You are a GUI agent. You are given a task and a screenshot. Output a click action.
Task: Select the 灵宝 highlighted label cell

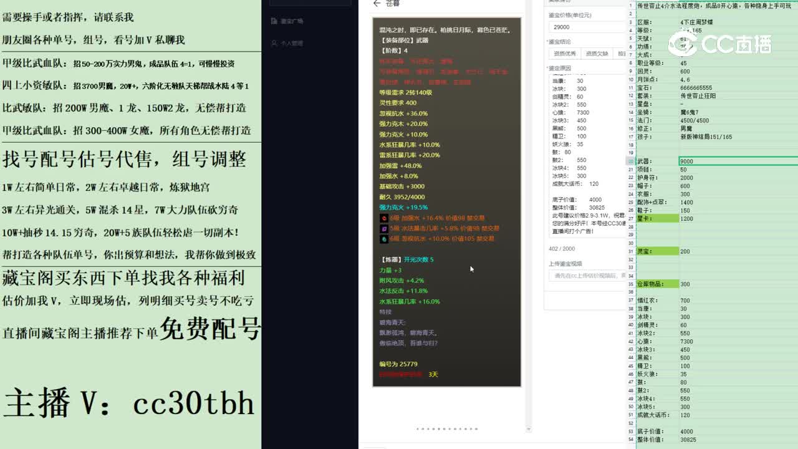pyautogui.click(x=657, y=251)
